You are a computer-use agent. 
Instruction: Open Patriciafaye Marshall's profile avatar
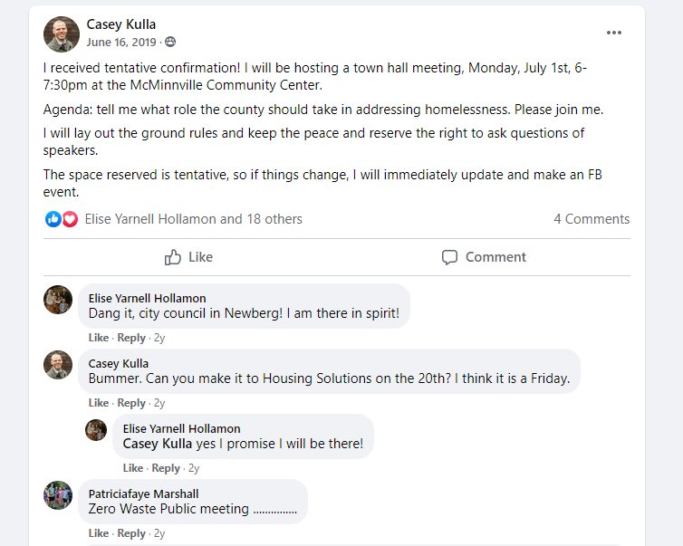58,495
